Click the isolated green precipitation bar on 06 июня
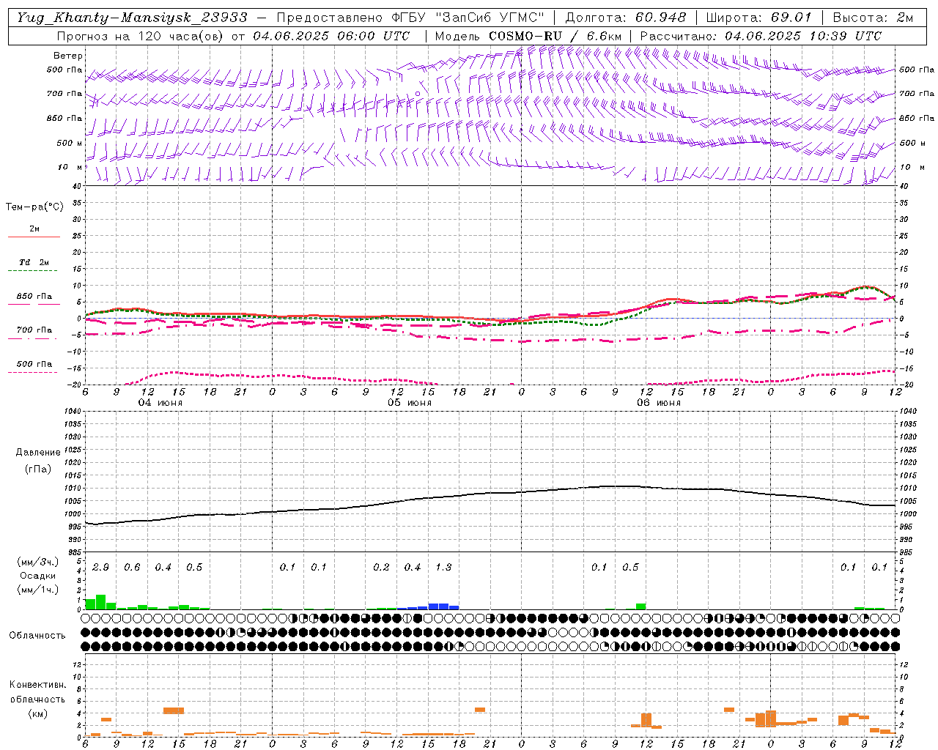This screenshot has height=750, width=938. [x=641, y=606]
